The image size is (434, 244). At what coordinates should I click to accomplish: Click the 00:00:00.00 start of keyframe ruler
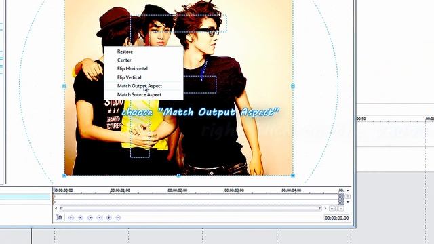click(63, 190)
